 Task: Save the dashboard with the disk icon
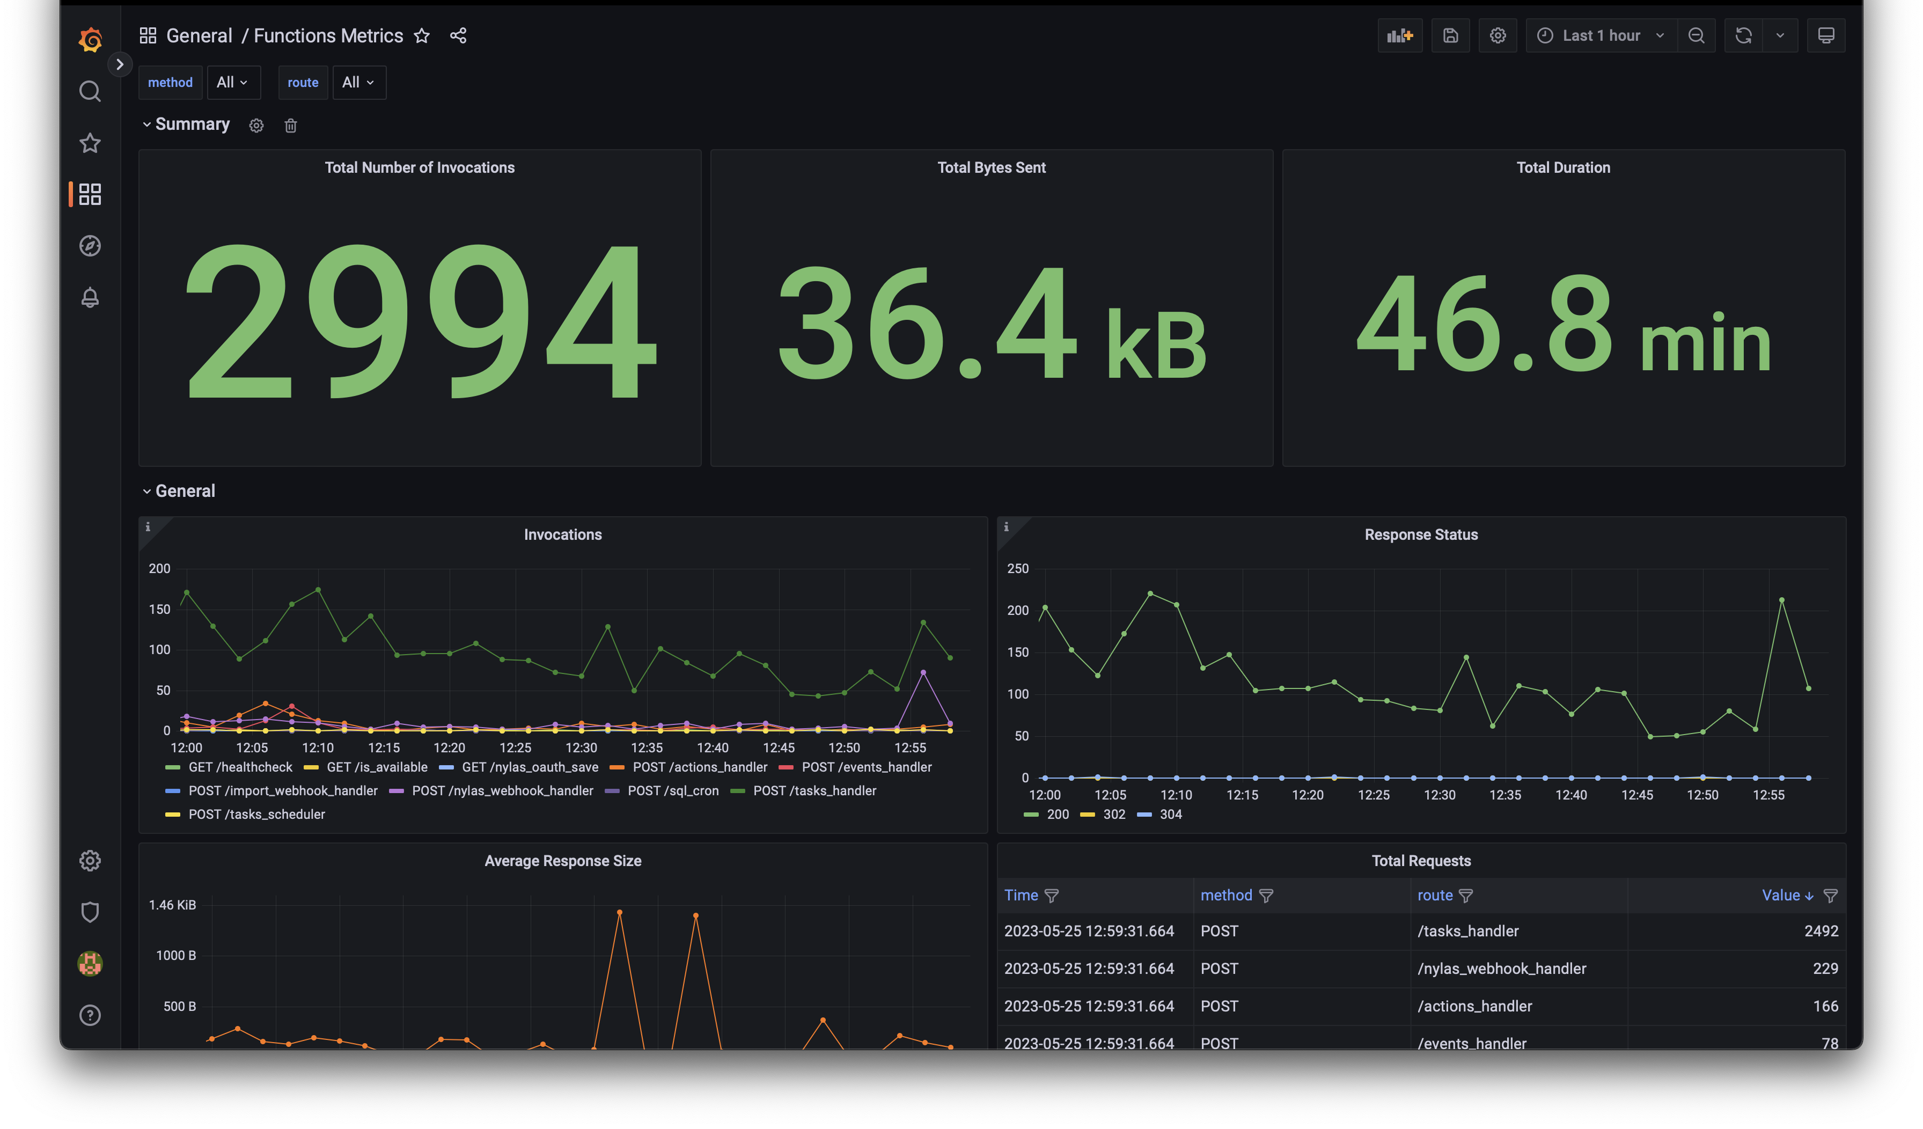point(1450,35)
